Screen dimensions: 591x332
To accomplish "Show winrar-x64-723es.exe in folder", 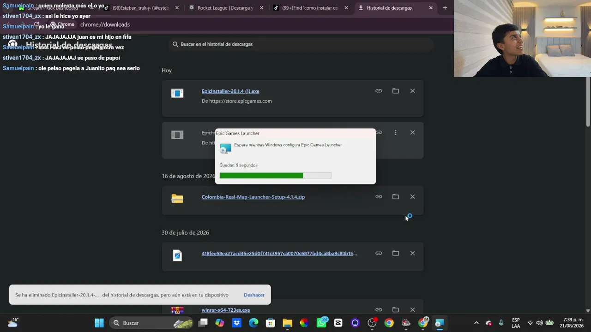I will 396,309.
